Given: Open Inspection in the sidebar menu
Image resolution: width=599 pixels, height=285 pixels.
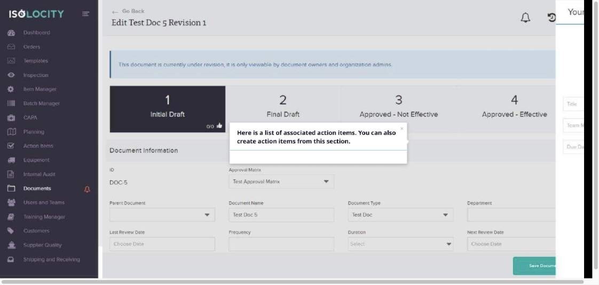Looking at the screenshot, I should point(36,75).
